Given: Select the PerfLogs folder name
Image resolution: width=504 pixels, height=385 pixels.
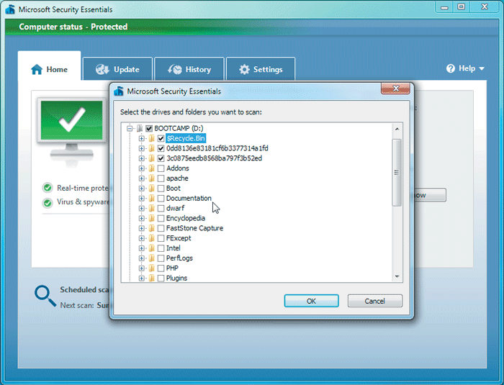Looking at the screenshot, I should 179,258.
